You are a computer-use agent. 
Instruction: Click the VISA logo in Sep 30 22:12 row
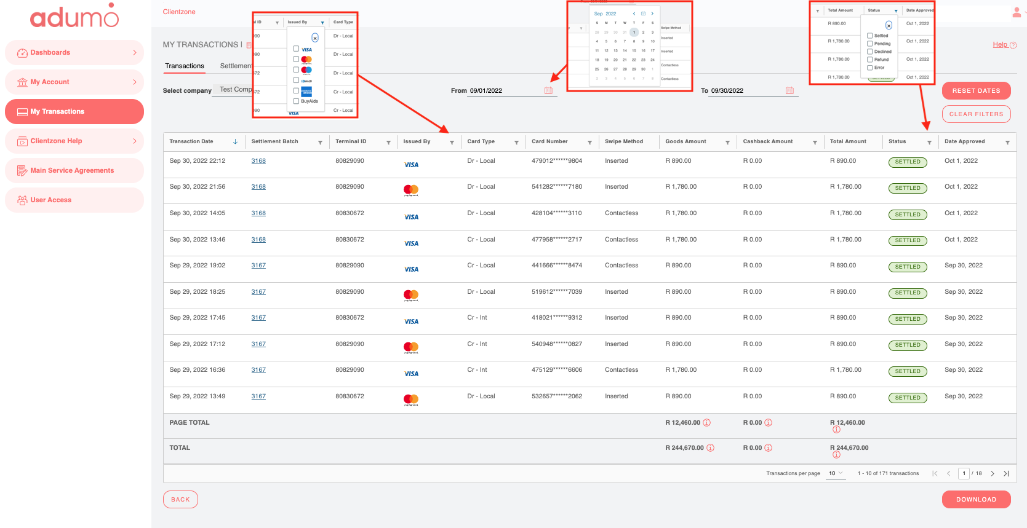click(411, 165)
